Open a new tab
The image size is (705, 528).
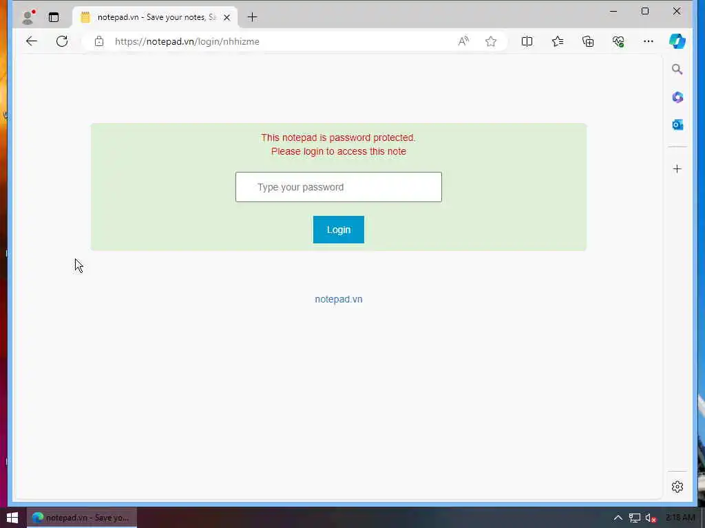tap(252, 17)
